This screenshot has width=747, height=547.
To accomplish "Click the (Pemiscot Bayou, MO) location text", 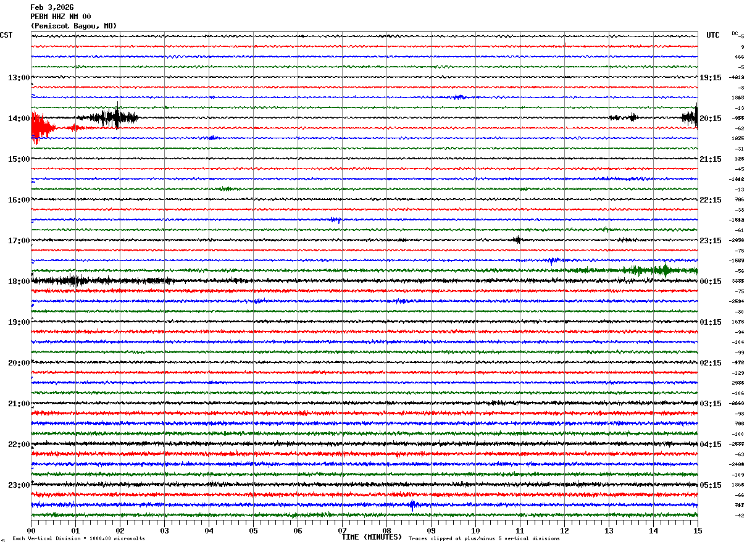I will (x=73, y=26).
